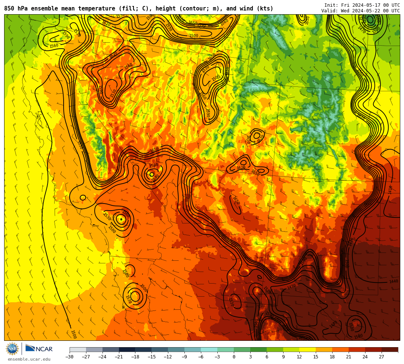Pick the 18 to 21 dark orange swatch
The width and height of the screenshot is (404, 364).
(341, 349)
